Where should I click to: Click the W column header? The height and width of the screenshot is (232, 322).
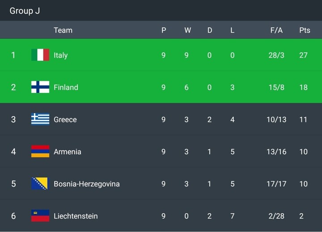187,30
